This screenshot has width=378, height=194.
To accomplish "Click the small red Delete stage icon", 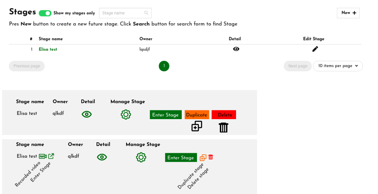I will (211, 157).
